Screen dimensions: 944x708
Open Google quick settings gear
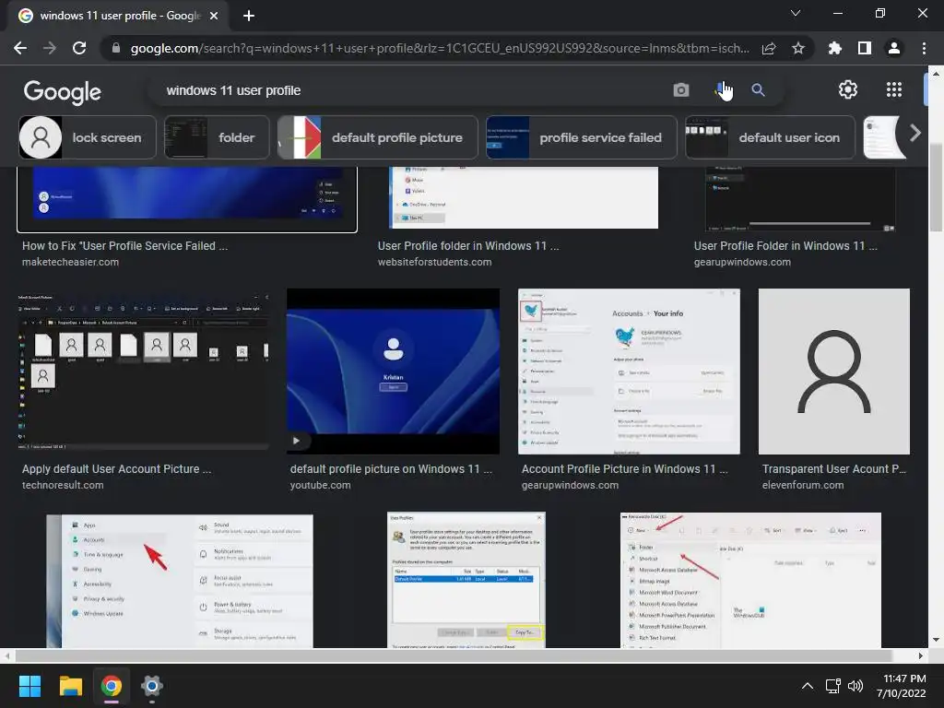[x=848, y=89]
